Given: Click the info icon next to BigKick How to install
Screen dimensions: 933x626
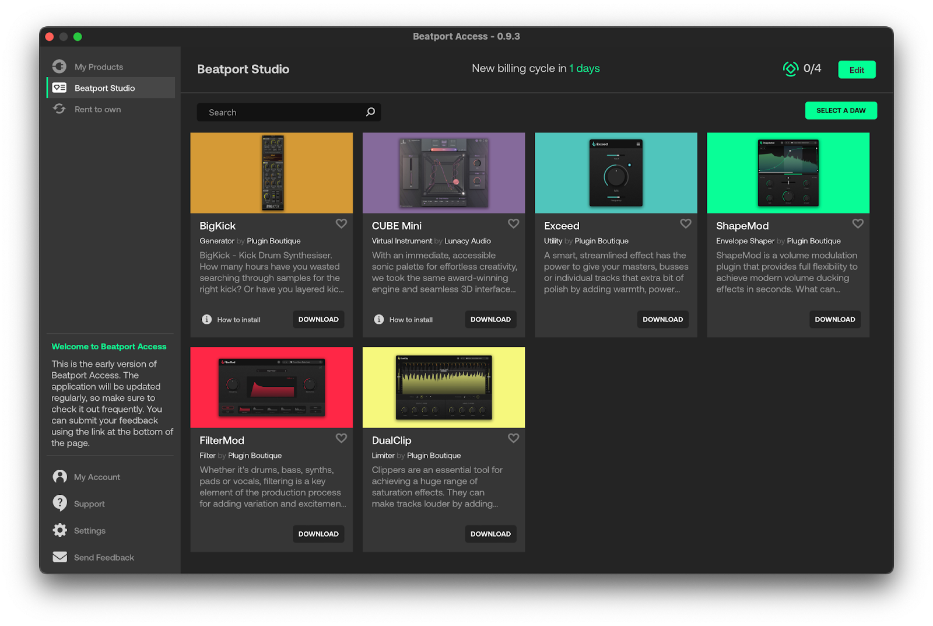Looking at the screenshot, I should [206, 319].
